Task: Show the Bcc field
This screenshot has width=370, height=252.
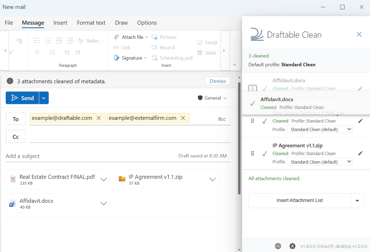Action: tap(222, 119)
